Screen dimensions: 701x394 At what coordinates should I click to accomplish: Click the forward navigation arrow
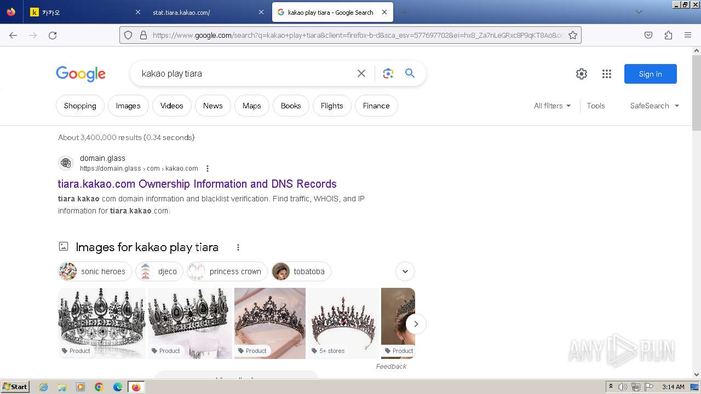pyautogui.click(x=33, y=35)
